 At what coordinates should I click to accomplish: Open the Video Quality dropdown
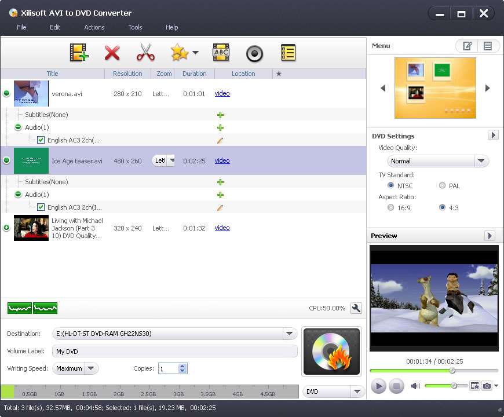pyautogui.click(x=482, y=160)
